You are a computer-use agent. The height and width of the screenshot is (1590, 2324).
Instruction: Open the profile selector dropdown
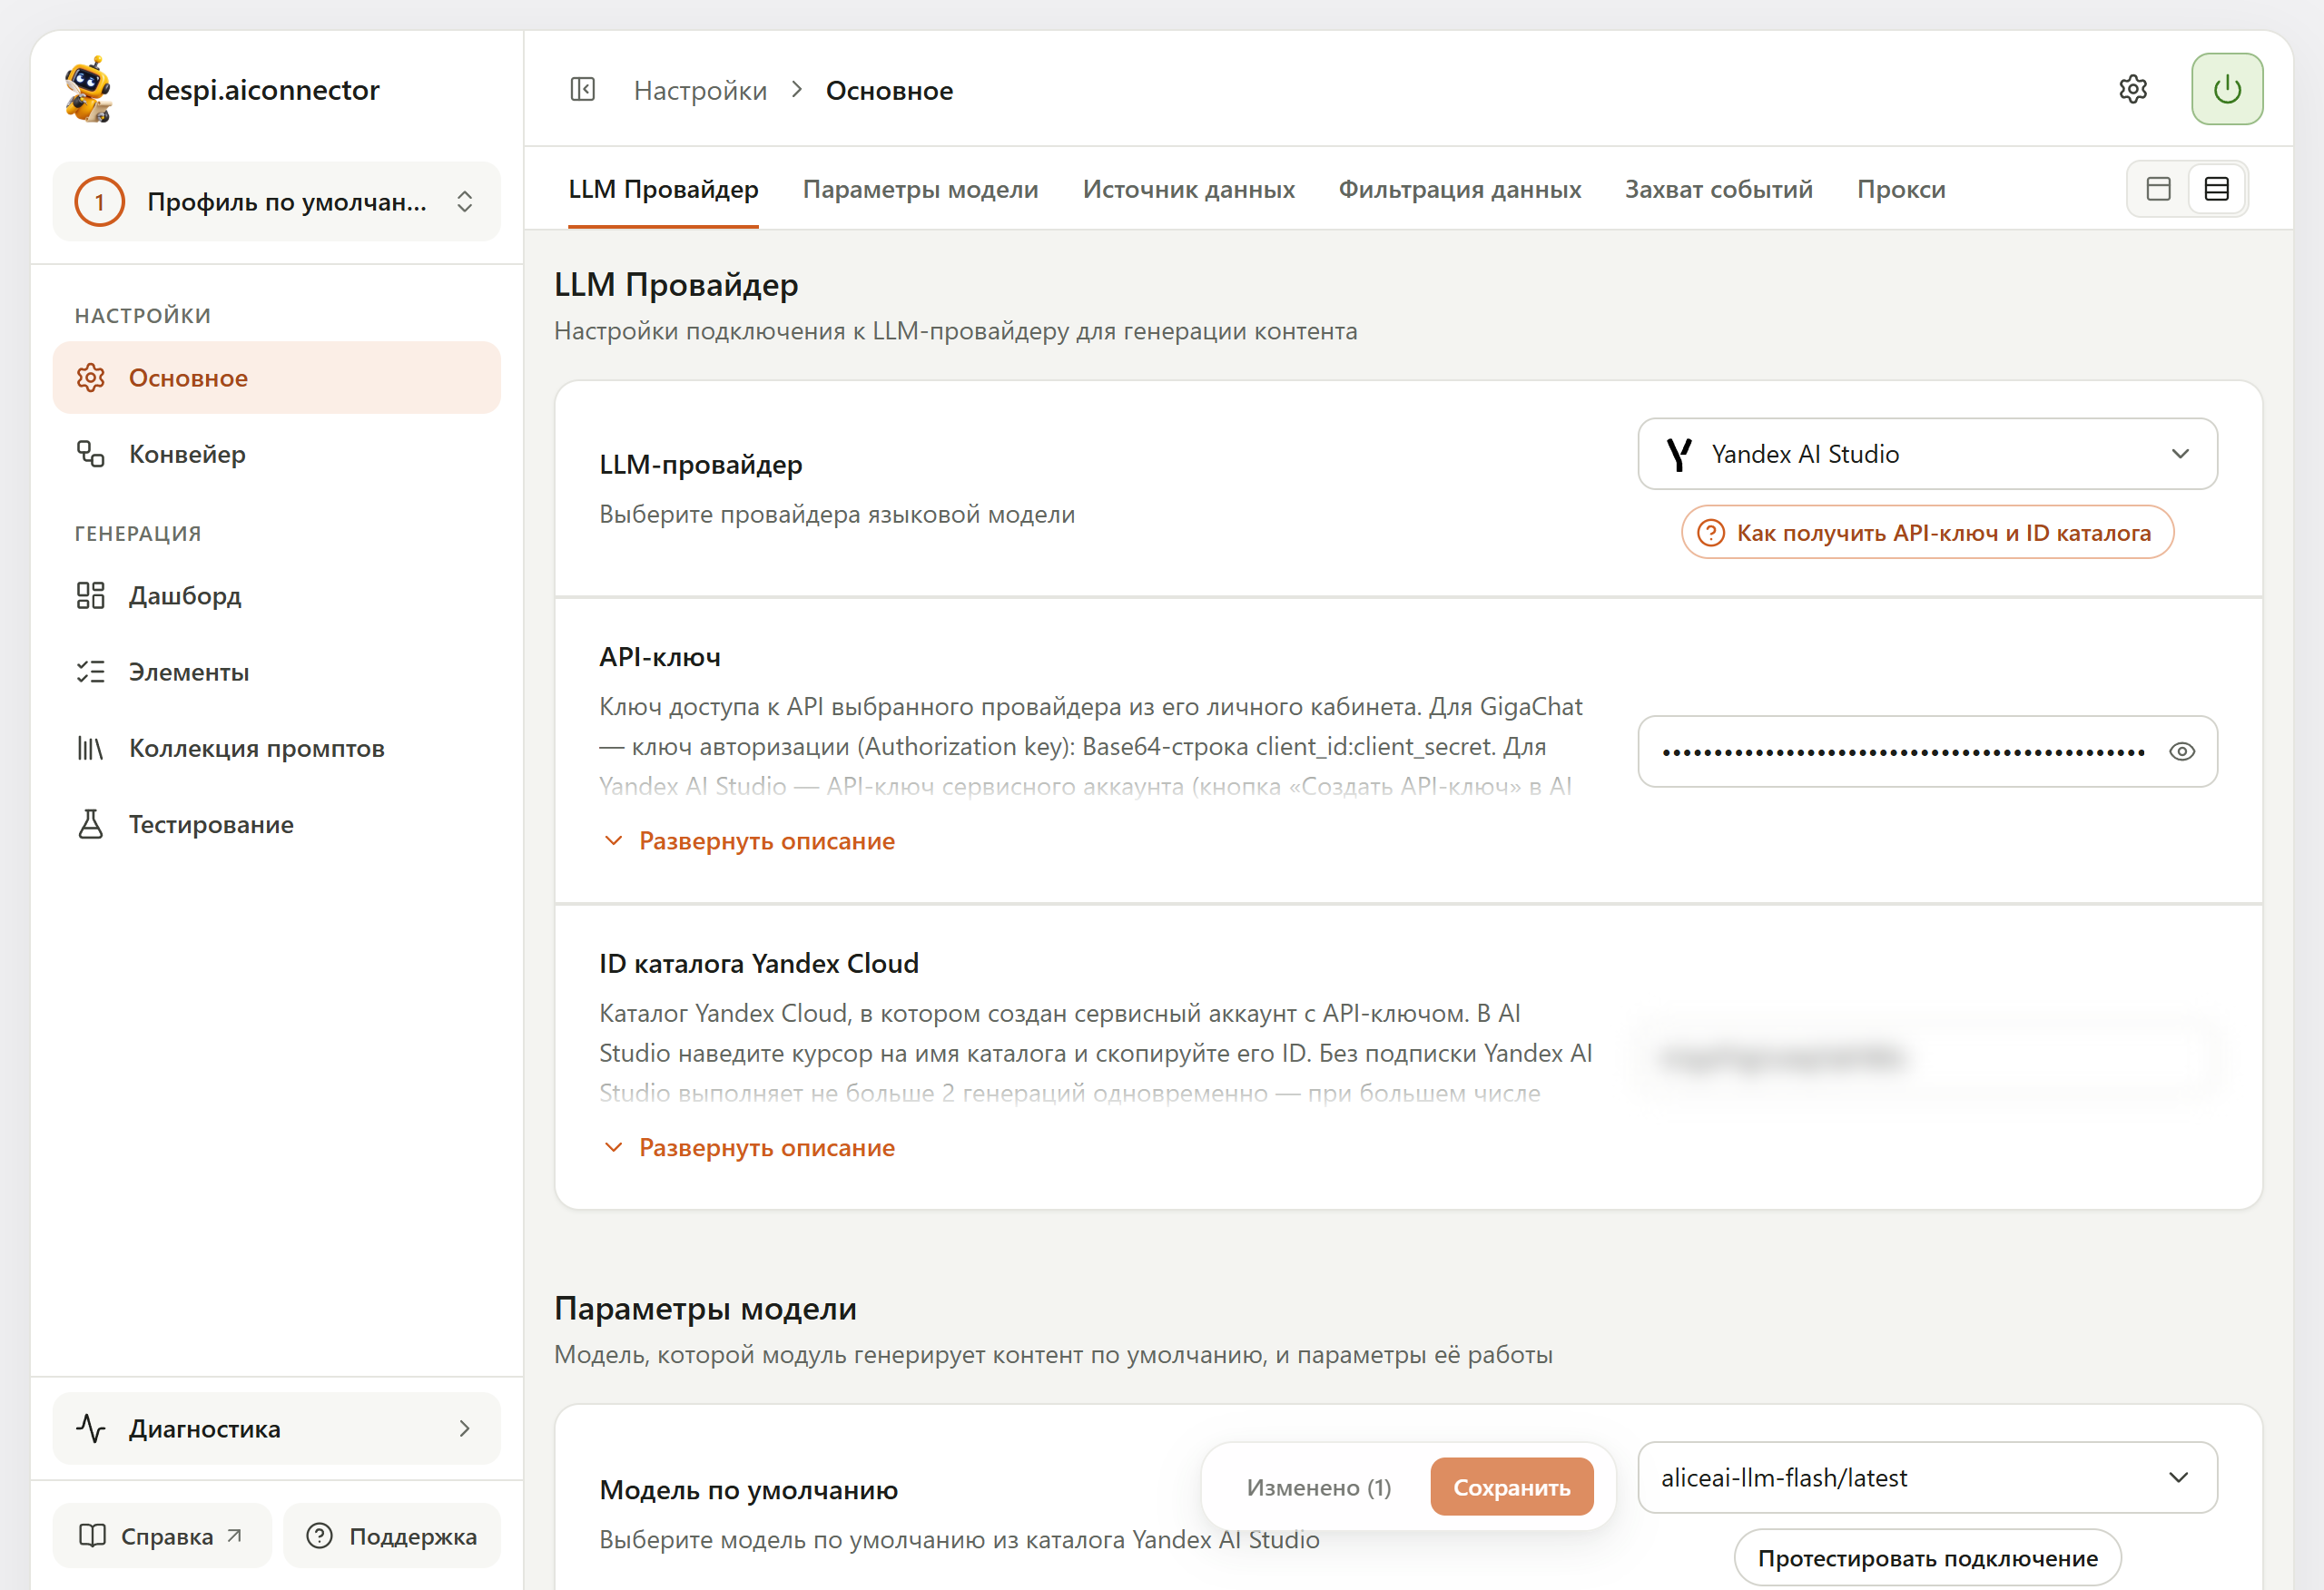pyautogui.click(x=277, y=202)
